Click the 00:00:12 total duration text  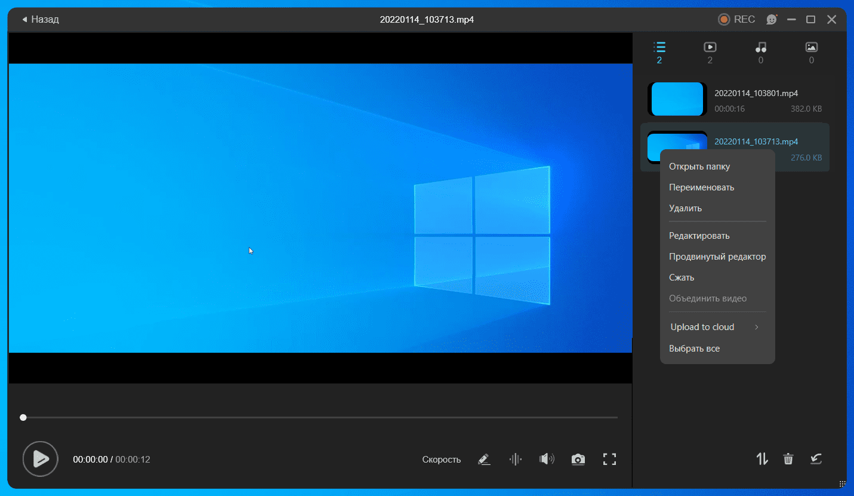pyautogui.click(x=132, y=460)
